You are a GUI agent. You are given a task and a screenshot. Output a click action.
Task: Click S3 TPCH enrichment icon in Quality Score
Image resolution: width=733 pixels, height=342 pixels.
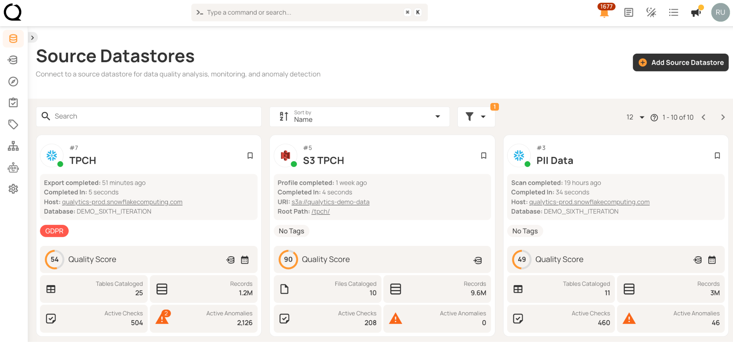pos(478,260)
